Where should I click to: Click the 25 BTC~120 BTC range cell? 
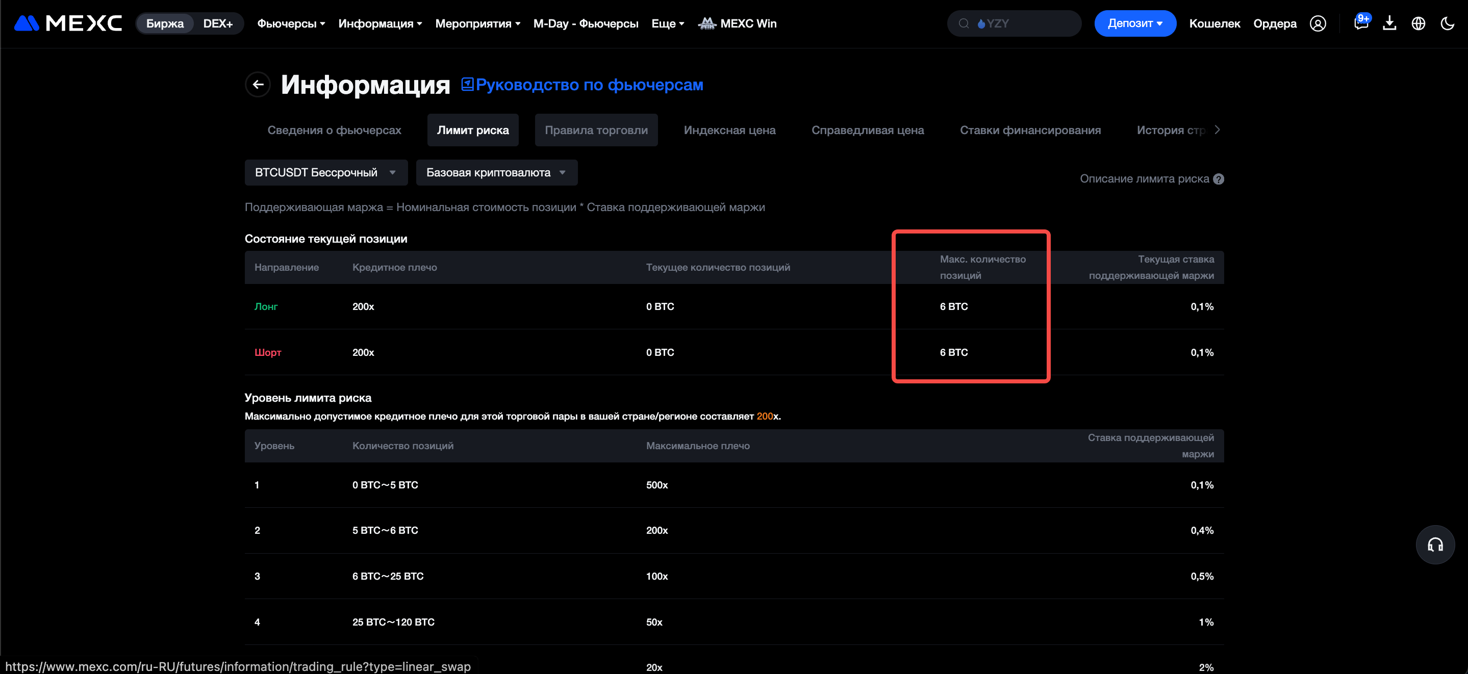click(x=393, y=622)
